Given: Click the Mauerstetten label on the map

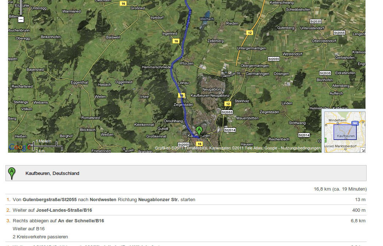Looking at the screenshot, I should click(247, 118).
